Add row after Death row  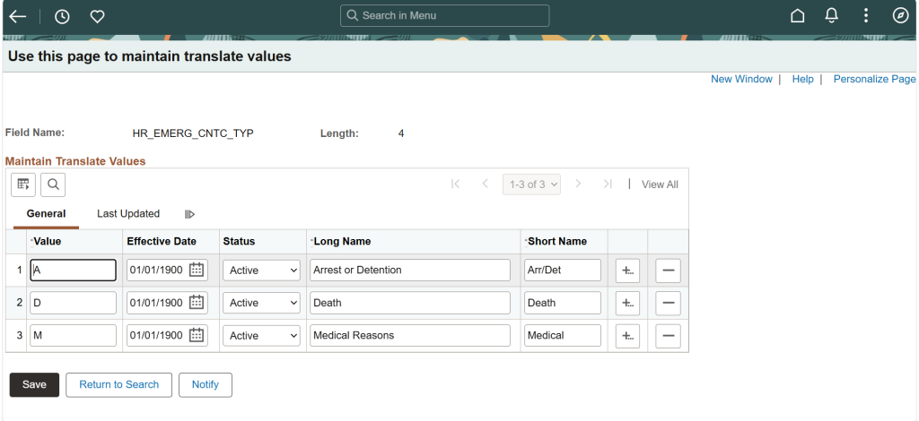click(x=627, y=304)
